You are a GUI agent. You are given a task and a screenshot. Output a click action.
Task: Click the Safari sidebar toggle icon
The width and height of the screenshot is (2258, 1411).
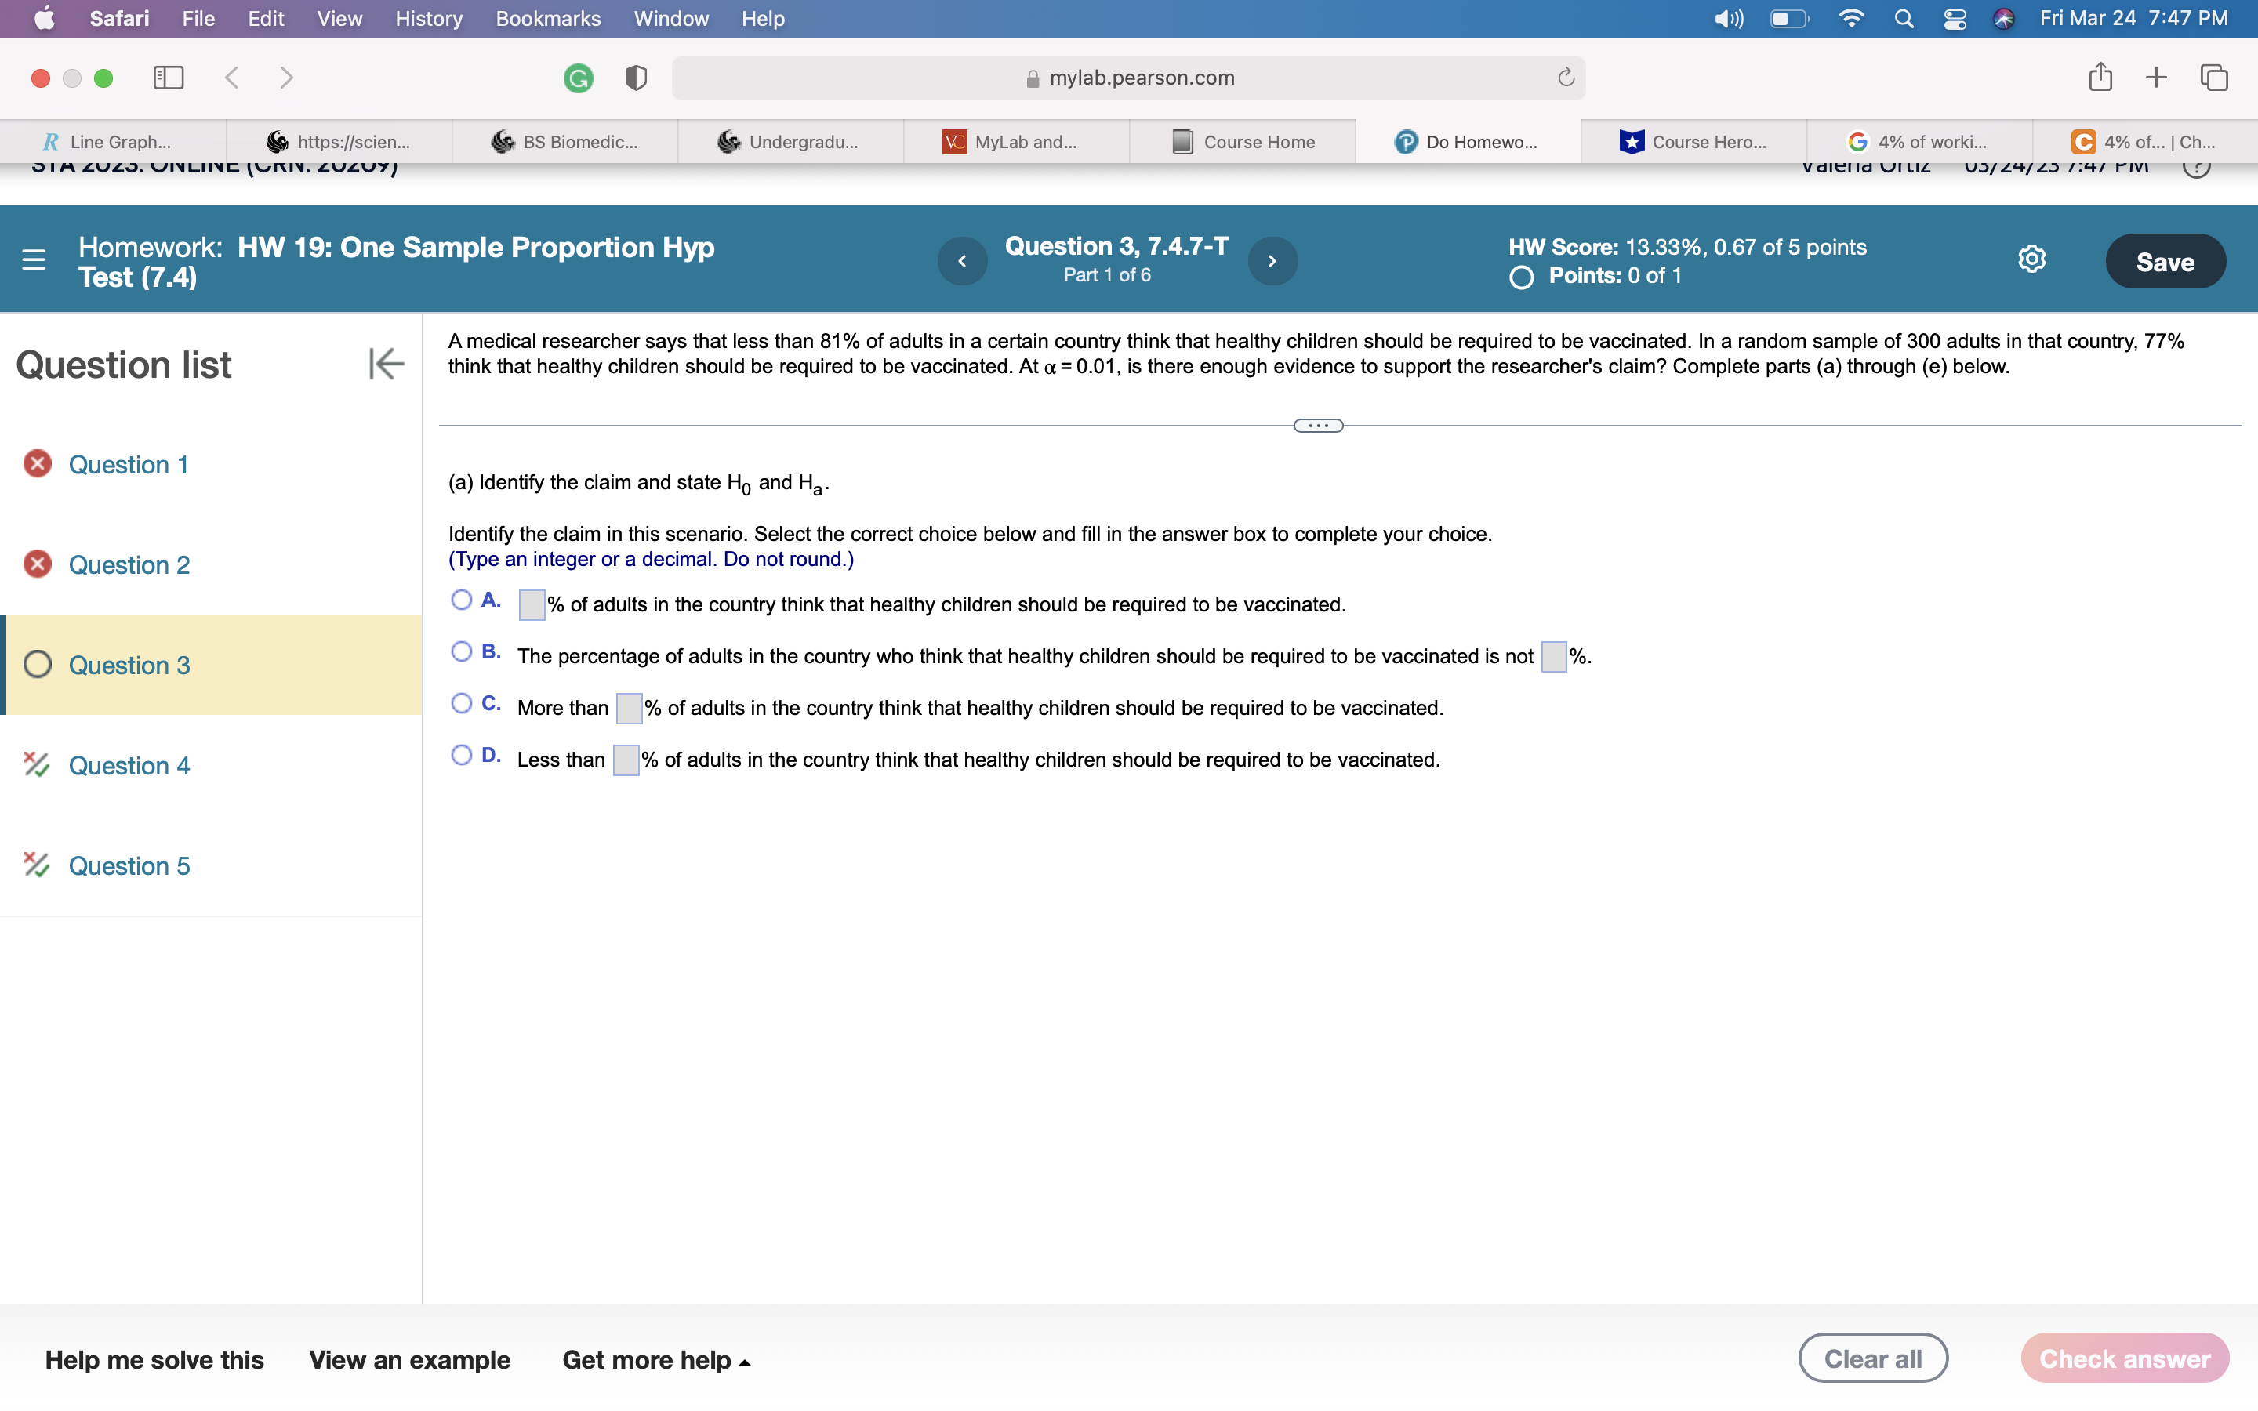click(168, 78)
